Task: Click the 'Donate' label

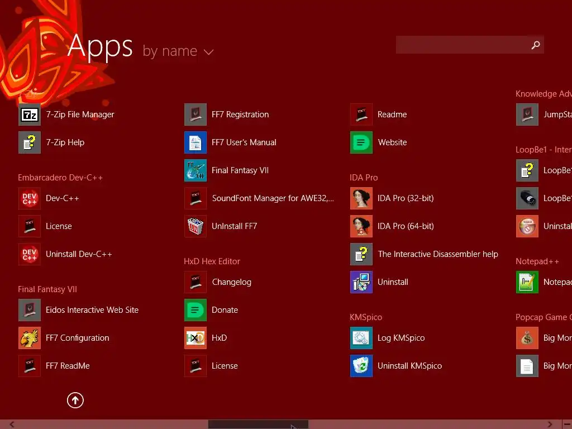Action: click(x=225, y=310)
